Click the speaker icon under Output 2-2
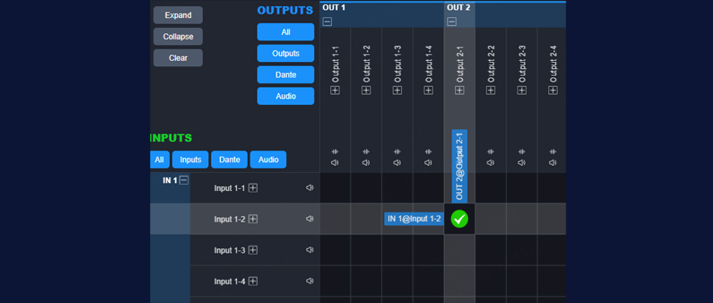Viewport: 713px width, 303px height. 491,162
